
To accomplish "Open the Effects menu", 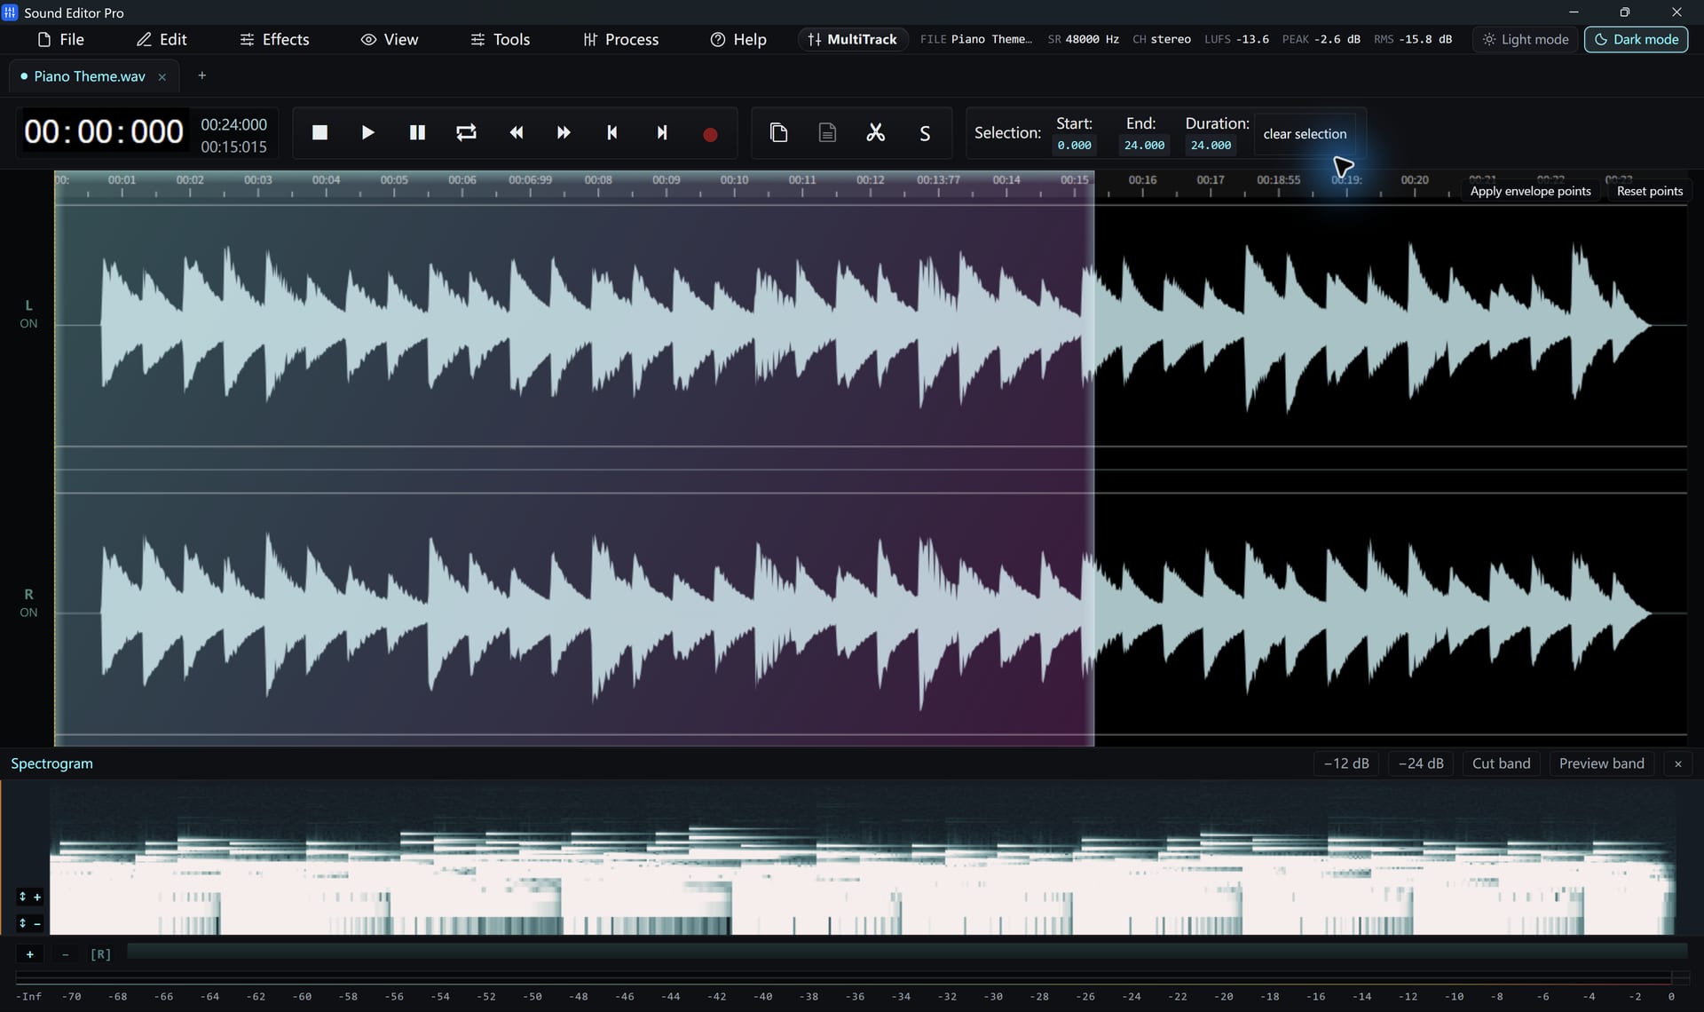I will (274, 39).
